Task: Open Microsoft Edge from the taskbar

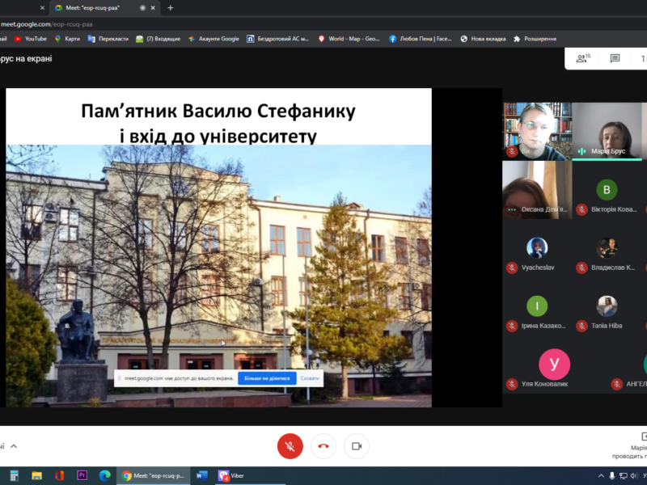Action: tap(104, 475)
